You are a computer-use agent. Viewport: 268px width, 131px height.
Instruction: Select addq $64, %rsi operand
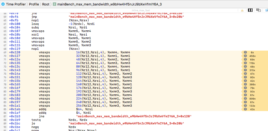[x=84, y=109]
